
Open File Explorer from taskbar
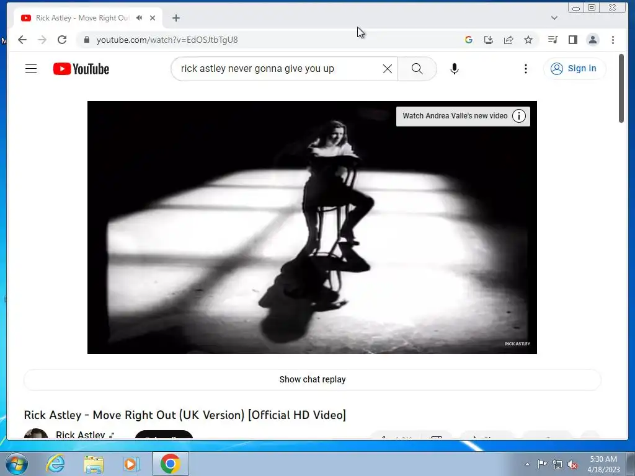pos(94,464)
